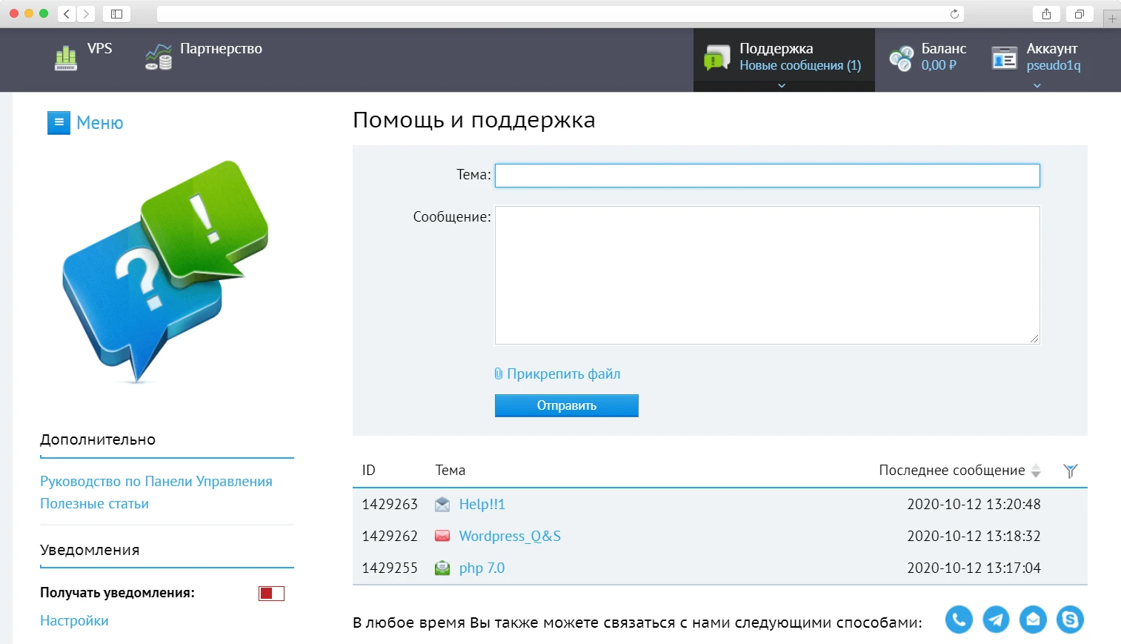The width and height of the screenshot is (1121, 644).
Task: Select the Партнерство coins icon
Action: 157,57
